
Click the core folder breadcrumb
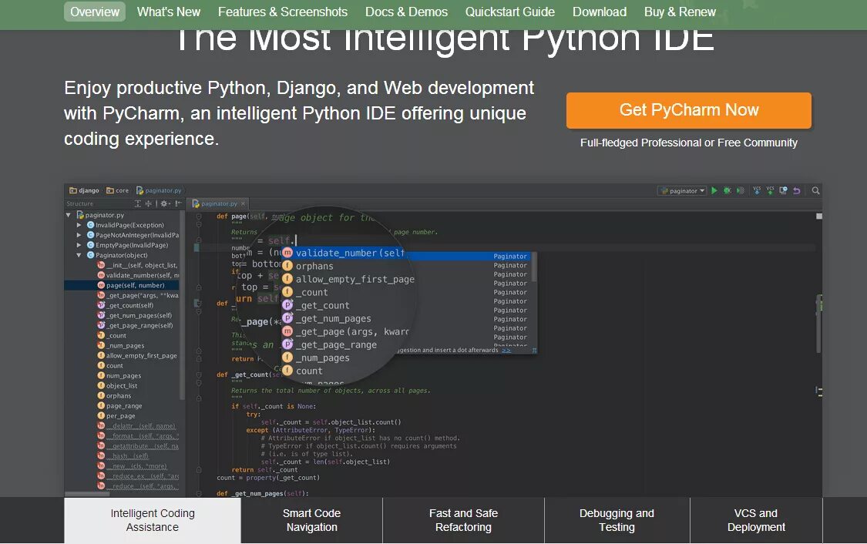[x=117, y=191]
